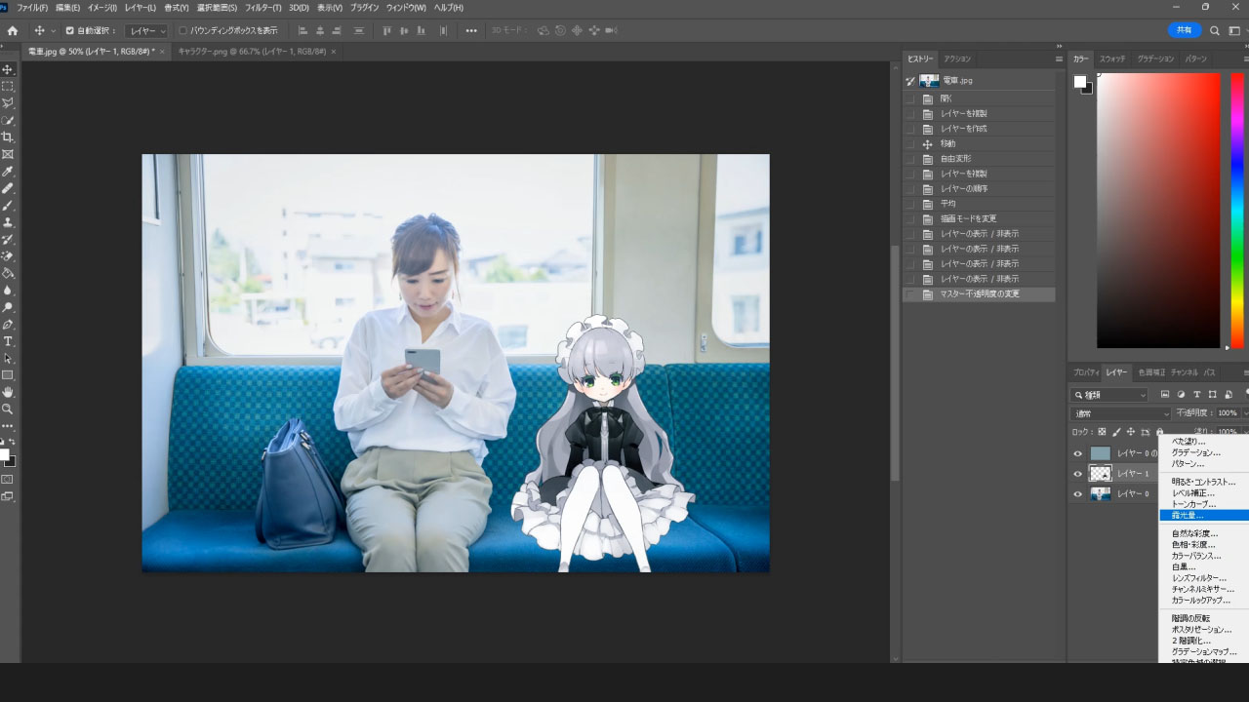The width and height of the screenshot is (1249, 702).
Task: Switch to the キャラクター.png document tab
Action: pos(251,51)
